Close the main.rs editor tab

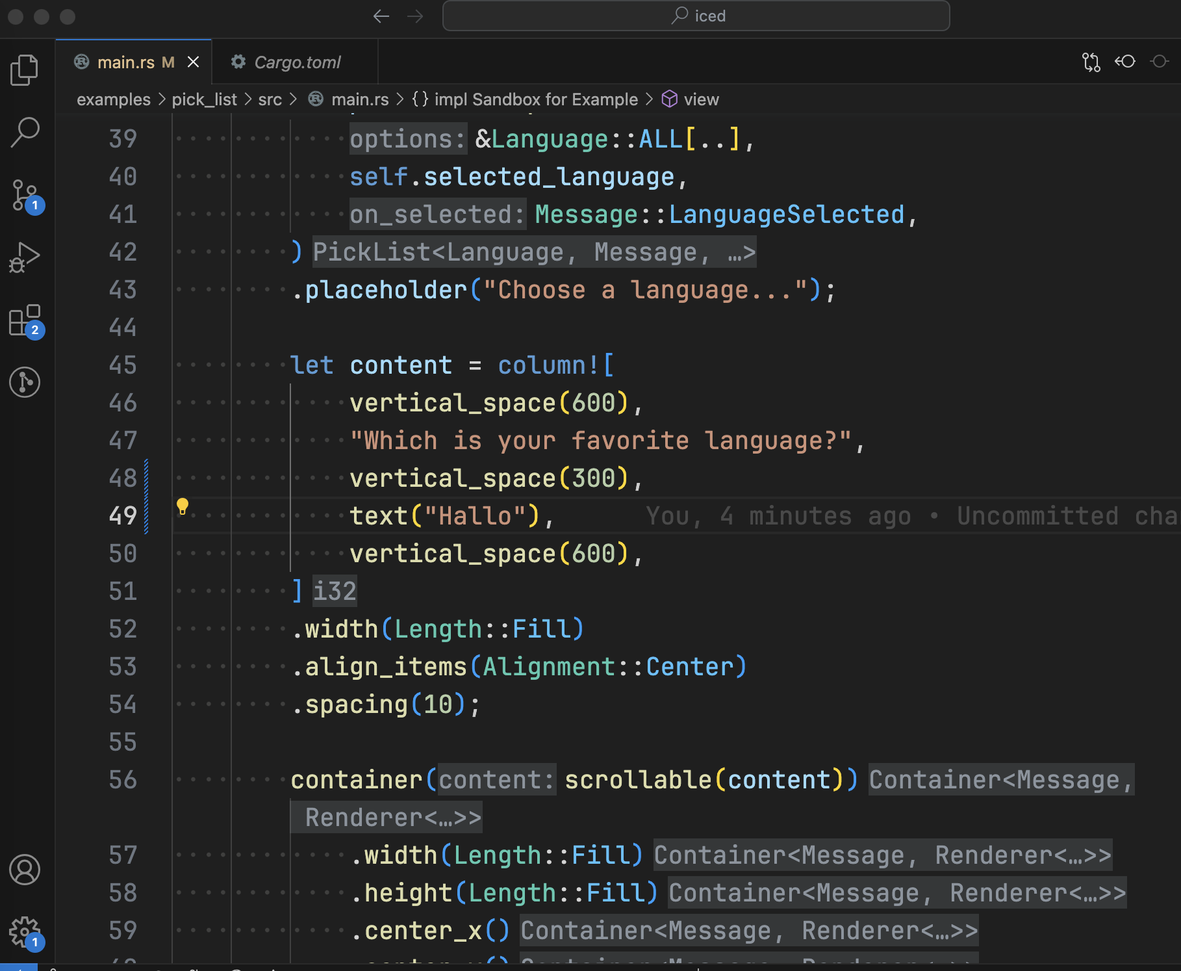[193, 62]
